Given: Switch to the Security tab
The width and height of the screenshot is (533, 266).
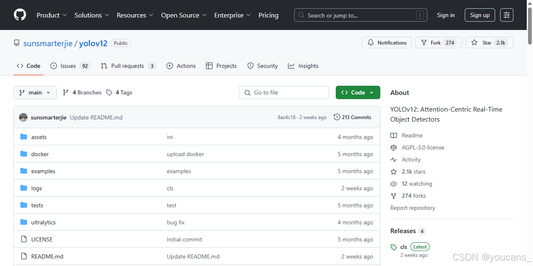Looking at the screenshot, I should click(x=263, y=66).
